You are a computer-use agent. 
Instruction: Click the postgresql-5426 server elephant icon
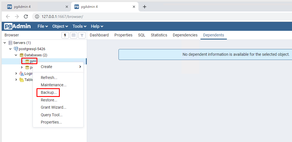tap(16, 49)
